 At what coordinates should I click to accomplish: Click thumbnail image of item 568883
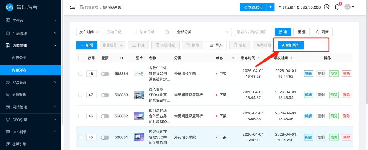coord(139,95)
